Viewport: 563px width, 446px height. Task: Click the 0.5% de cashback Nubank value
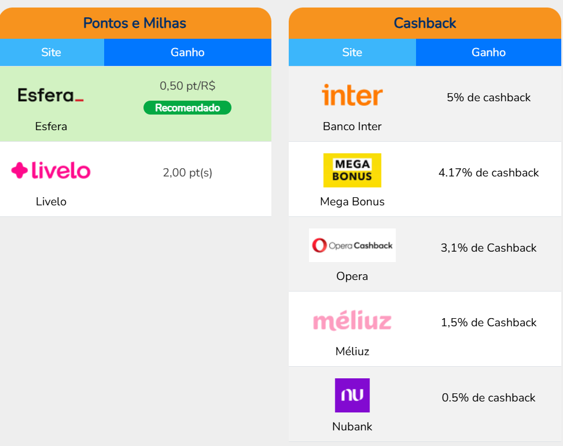coord(488,397)
